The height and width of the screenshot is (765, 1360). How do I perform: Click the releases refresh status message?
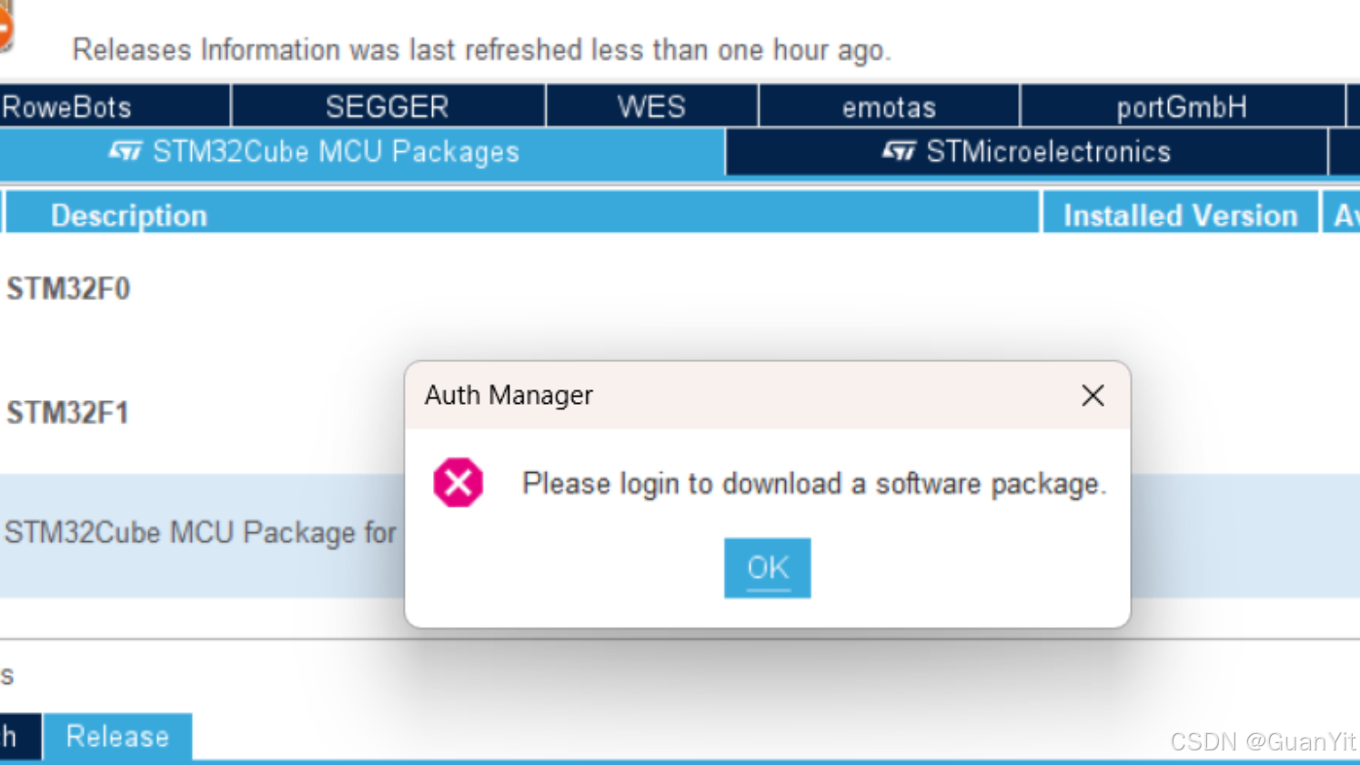click(481, 50)
